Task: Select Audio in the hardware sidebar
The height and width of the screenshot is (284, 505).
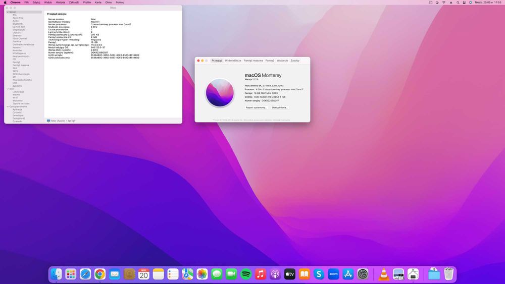Action: click(x=16, y=21)
